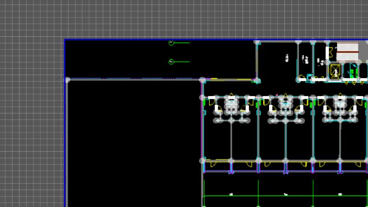Image resolution: width=368 pixels, height=207 pixels.
Task: Click the leftmost white dimension text at bottom
Action: click(231, 194)
